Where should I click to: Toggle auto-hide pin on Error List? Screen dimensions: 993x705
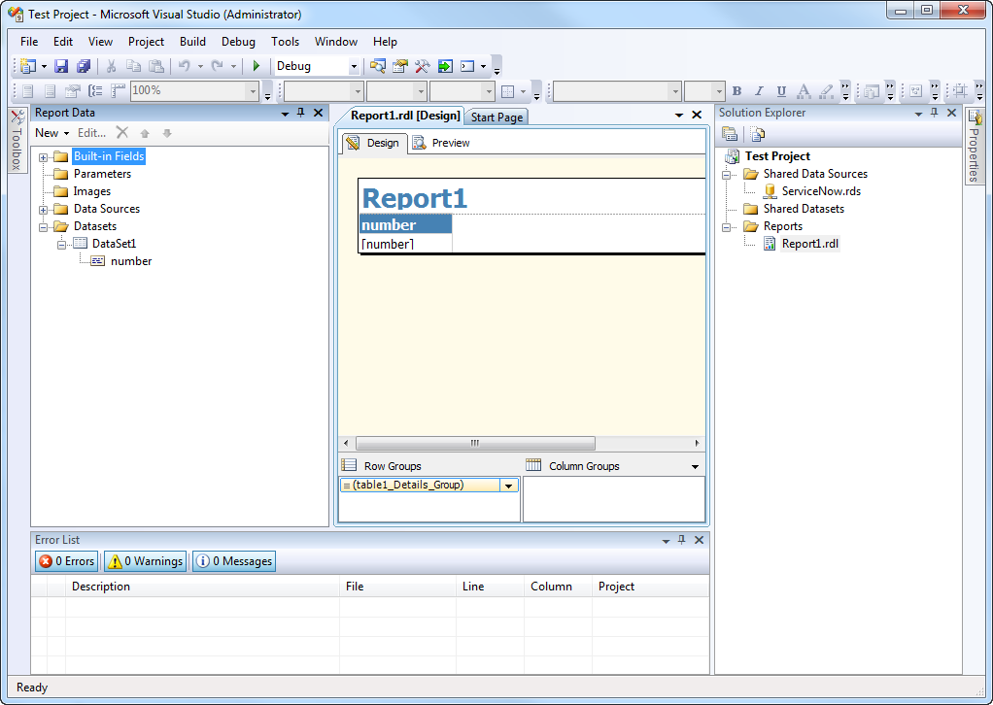pos(681,540)
